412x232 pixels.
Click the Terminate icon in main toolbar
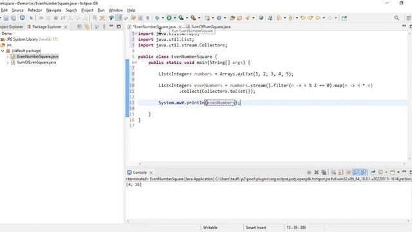click(56, 18)
